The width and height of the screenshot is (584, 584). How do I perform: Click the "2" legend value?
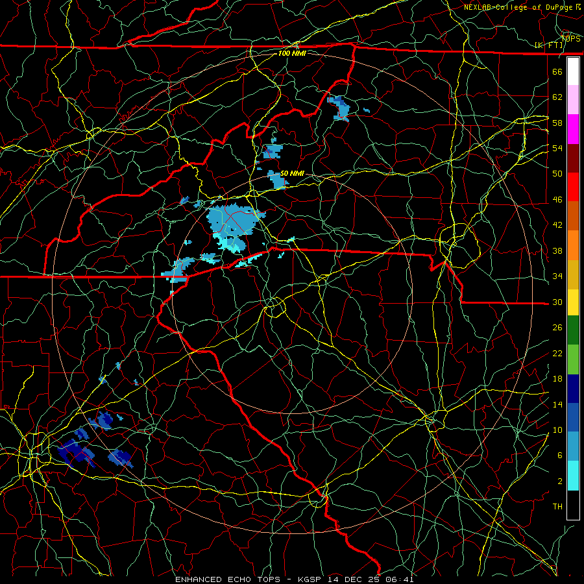[560, 481]
